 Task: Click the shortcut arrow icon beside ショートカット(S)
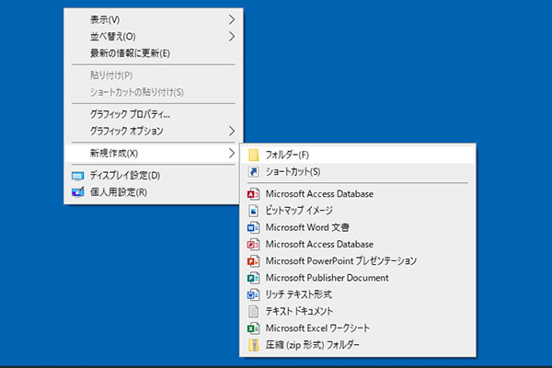tap(254, 171)
